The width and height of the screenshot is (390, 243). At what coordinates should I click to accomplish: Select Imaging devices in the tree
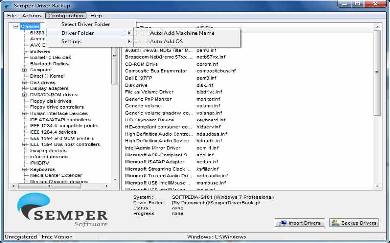coord(48,151)
